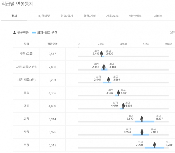Open the 건축/설계 tab
This screenshot has height=153, width=175.
point(66,16)
